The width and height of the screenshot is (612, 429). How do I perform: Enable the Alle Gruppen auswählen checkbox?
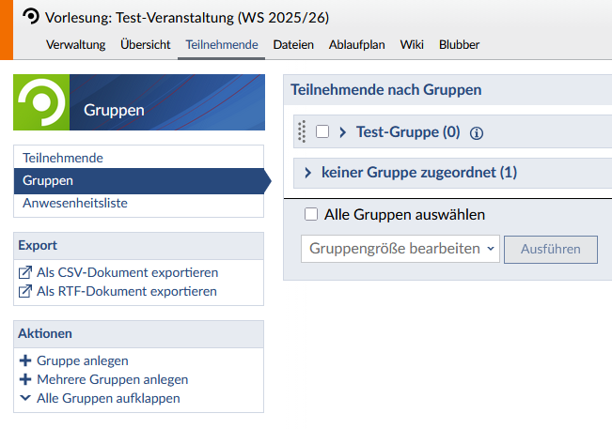[x=311, y=214]
